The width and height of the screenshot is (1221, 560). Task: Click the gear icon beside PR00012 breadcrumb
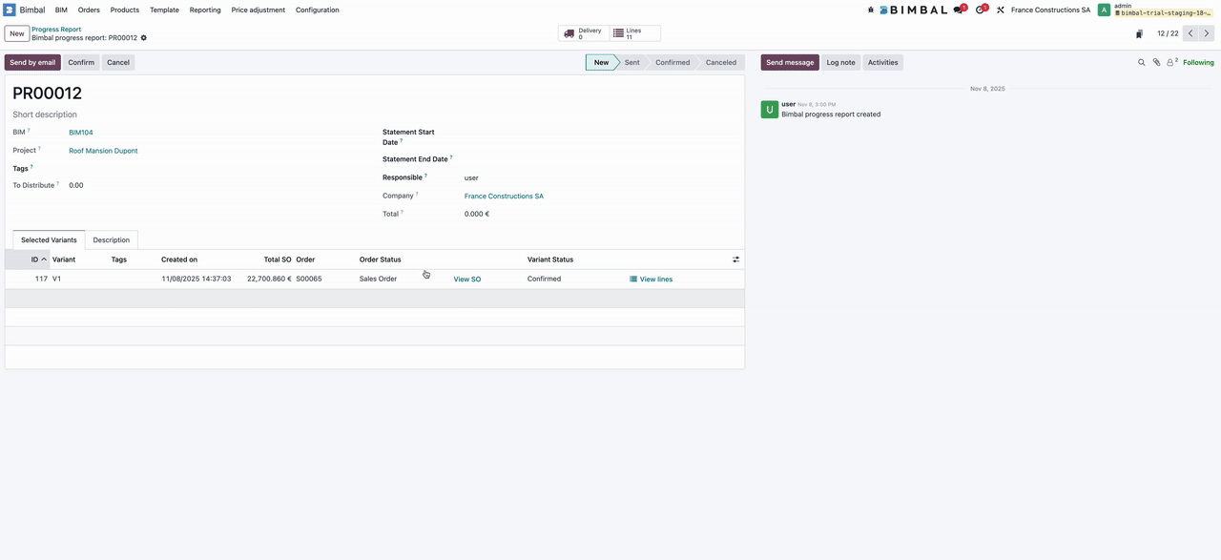click(144, 38)
